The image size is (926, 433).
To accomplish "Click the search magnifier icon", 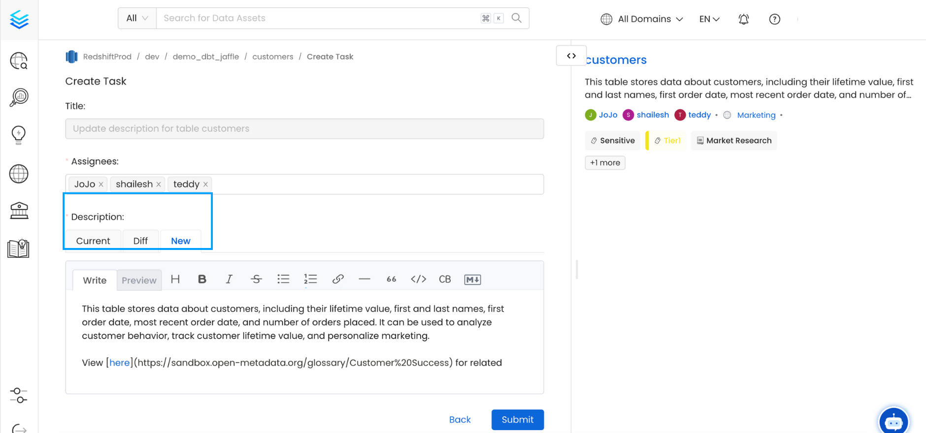I will click(516, 18).
